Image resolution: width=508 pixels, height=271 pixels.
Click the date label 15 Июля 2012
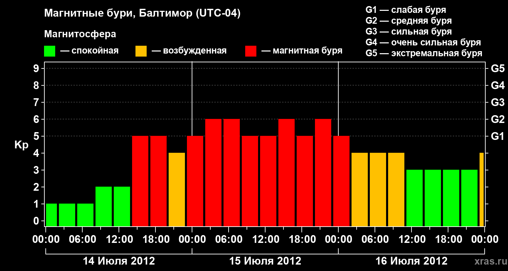tap(265, 261)
